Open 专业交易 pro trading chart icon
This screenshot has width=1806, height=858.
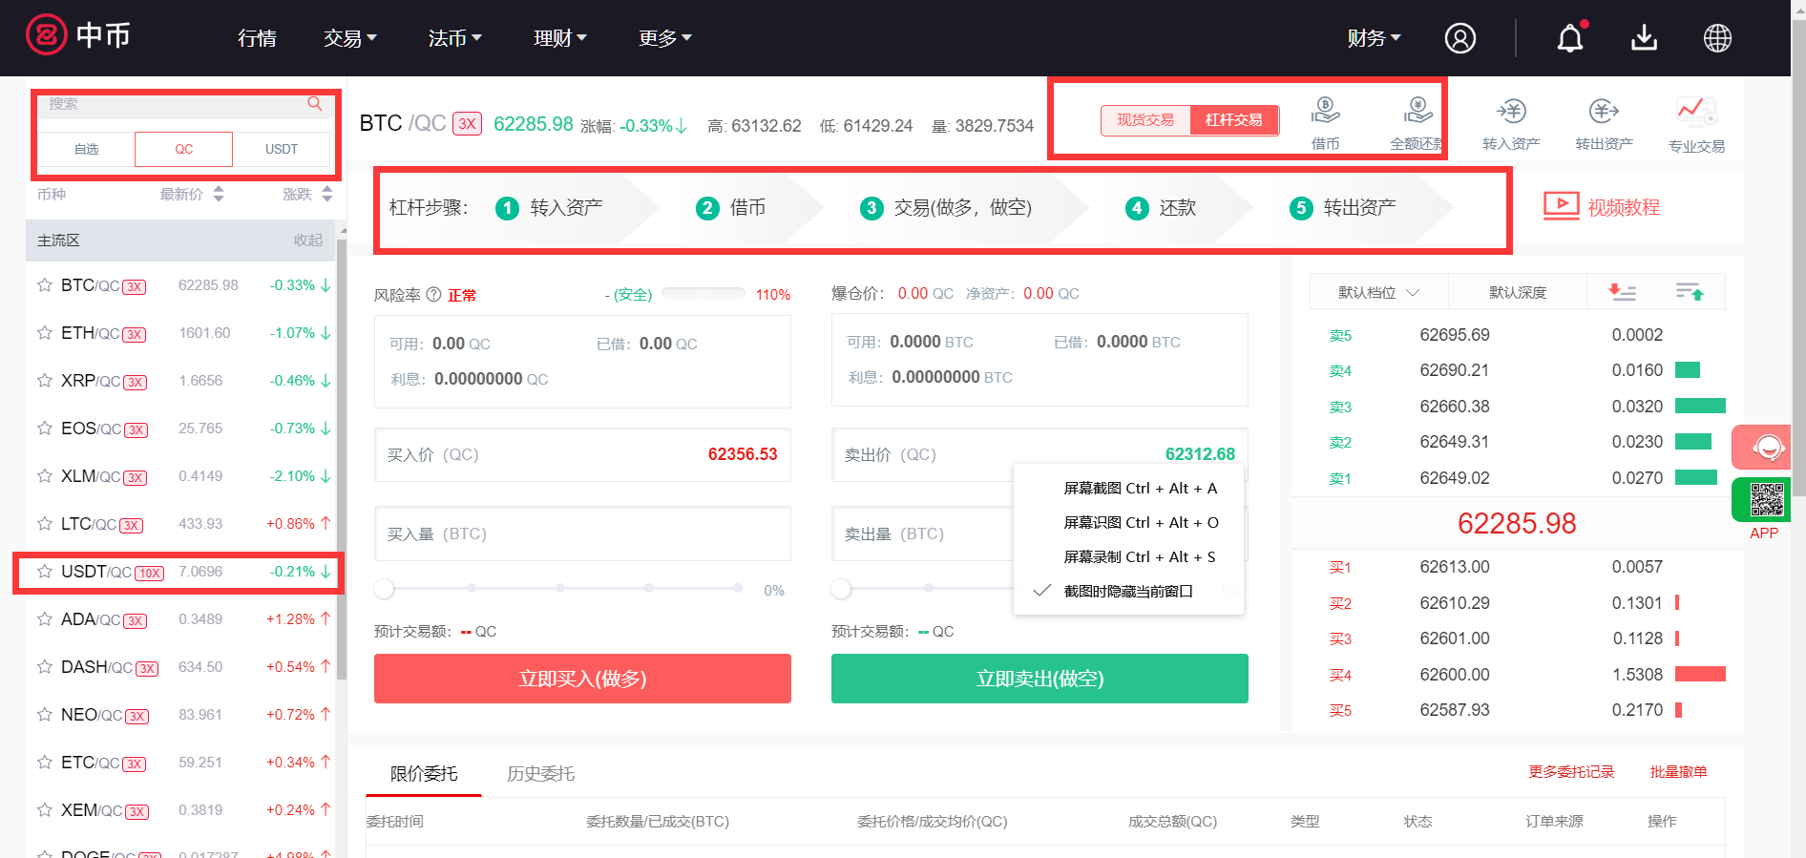coord(1696,112)
